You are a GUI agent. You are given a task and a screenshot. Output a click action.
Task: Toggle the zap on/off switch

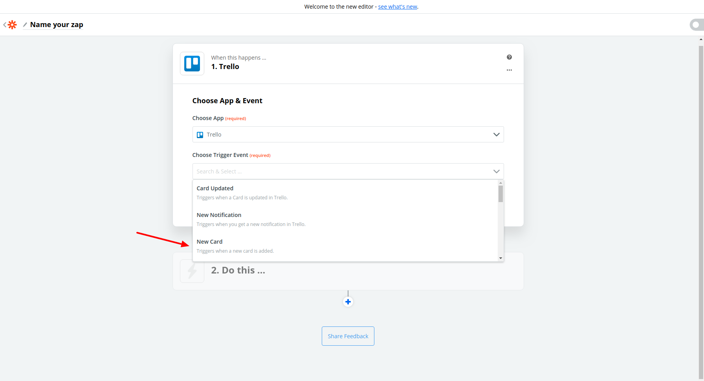(696, 25)
